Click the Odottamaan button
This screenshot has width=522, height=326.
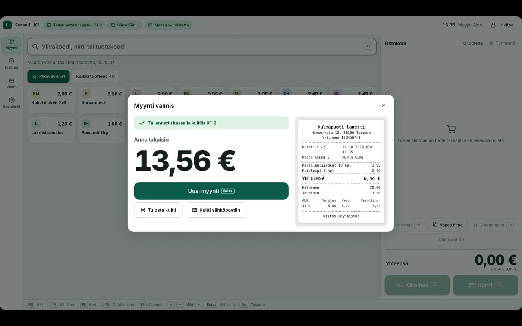click(494, 225)
